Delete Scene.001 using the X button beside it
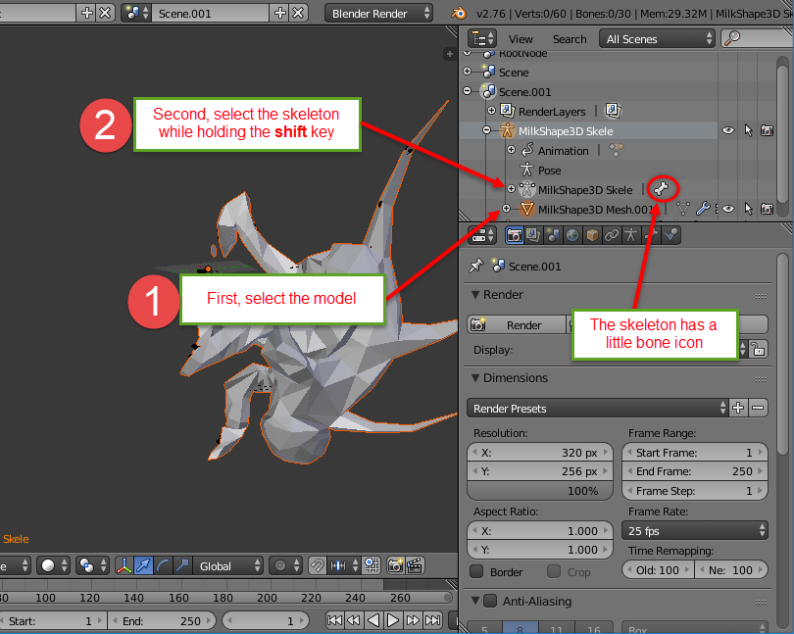This screenshot has width=794, height=634. tap(298, 13)
